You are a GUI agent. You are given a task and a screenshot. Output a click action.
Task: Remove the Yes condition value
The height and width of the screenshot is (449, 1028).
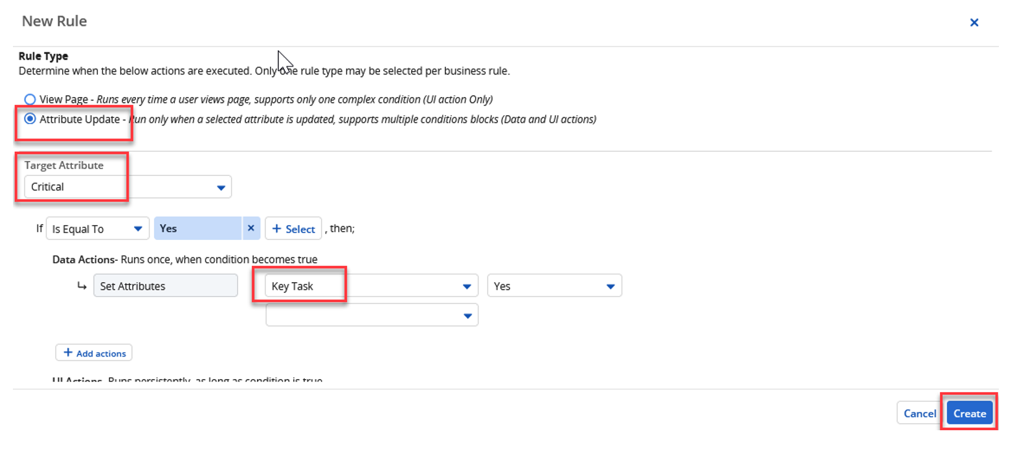pos(251,228)
